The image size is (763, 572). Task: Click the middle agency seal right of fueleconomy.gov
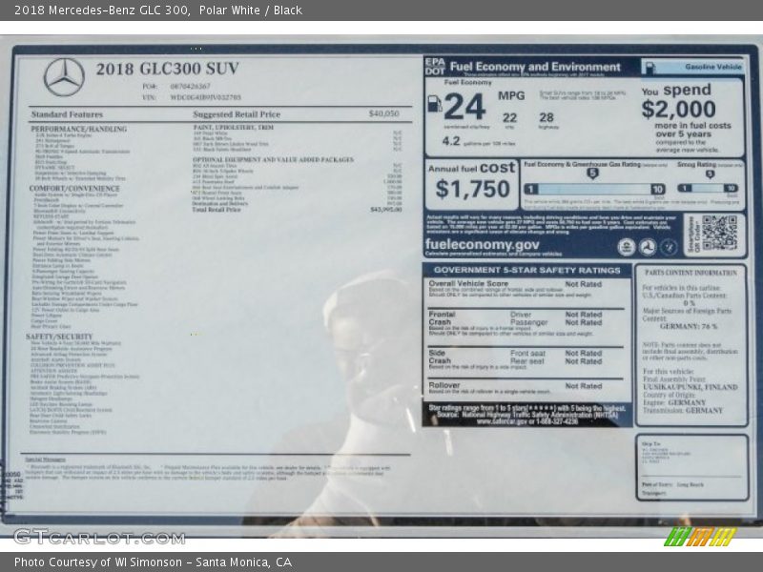tap(648, 247)
